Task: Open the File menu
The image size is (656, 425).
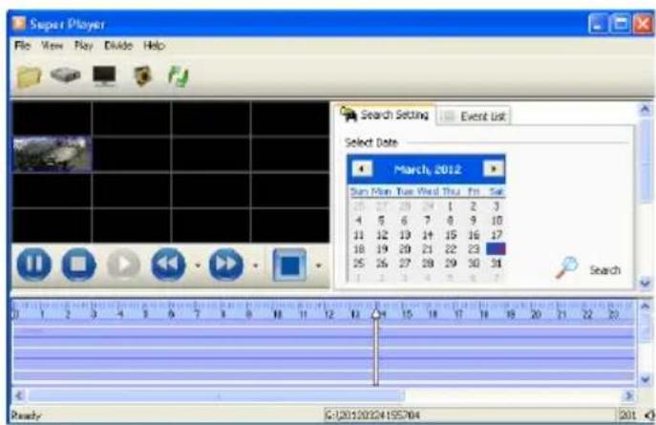Action: click(x=22, y=45)
